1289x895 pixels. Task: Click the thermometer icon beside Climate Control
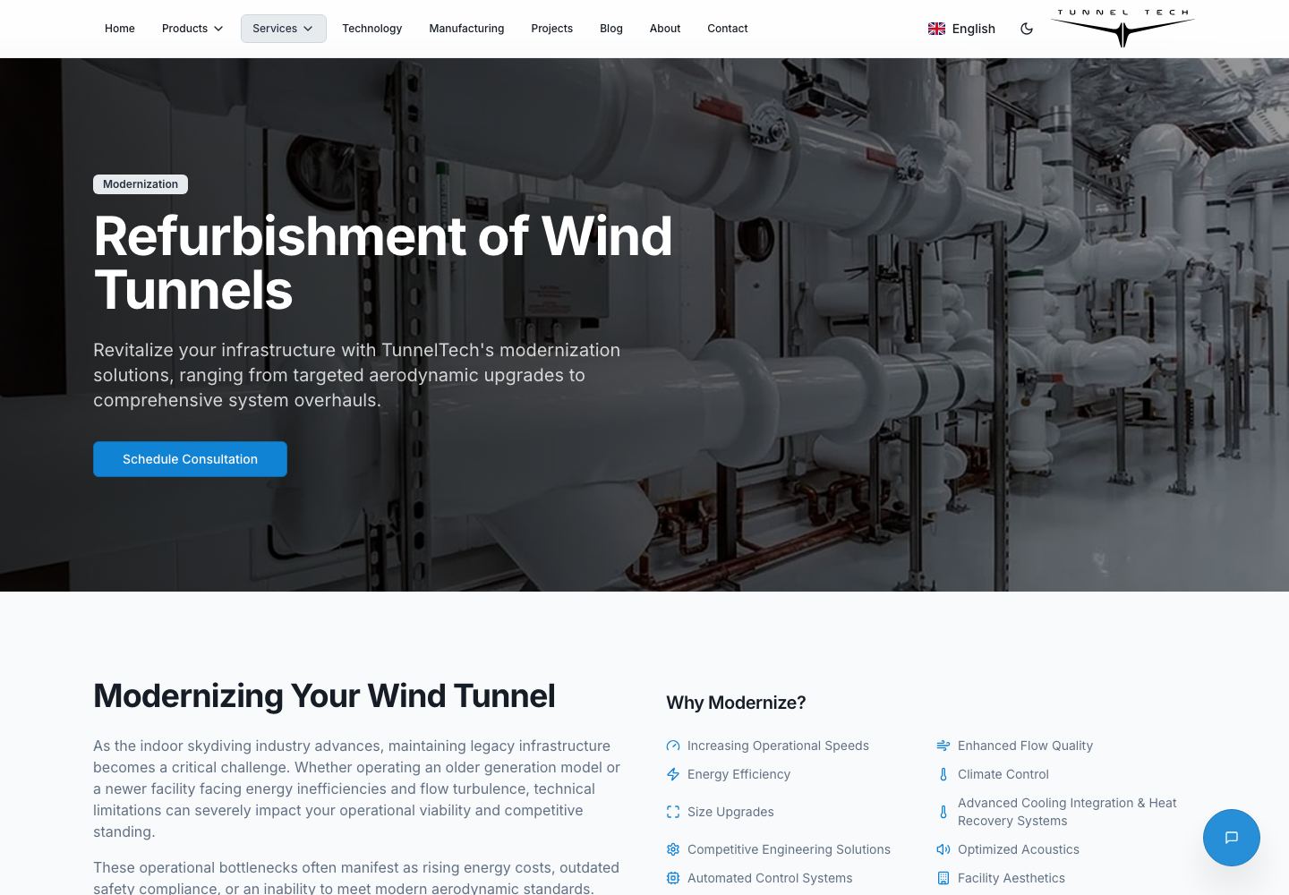click(943, 774)
